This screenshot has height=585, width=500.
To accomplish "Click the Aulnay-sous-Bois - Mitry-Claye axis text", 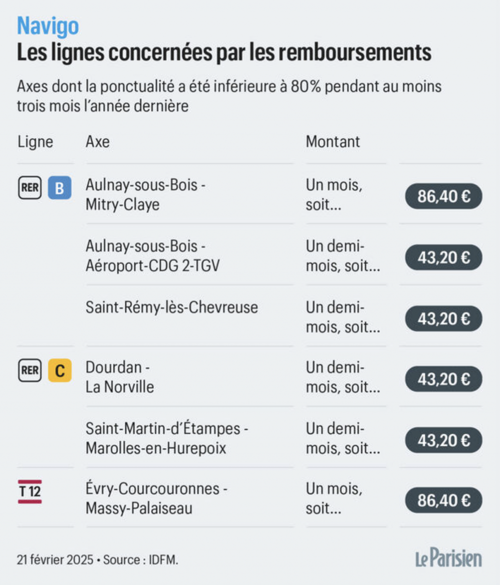I will pyautogui.click(x=146, y=195).
